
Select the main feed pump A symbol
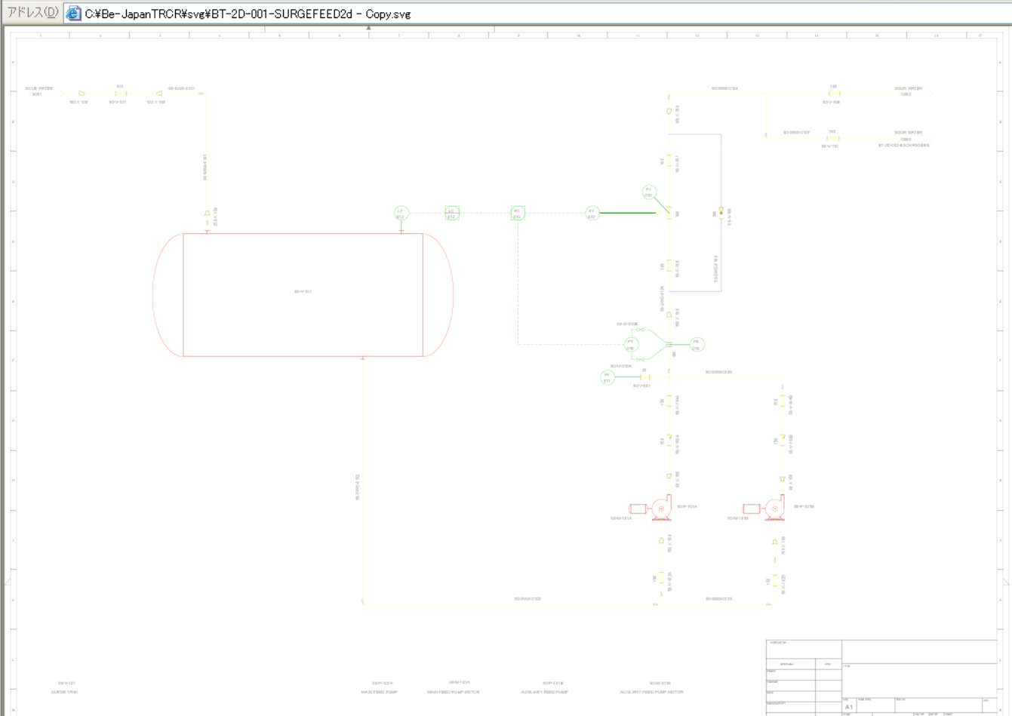[x=662, y=508]
